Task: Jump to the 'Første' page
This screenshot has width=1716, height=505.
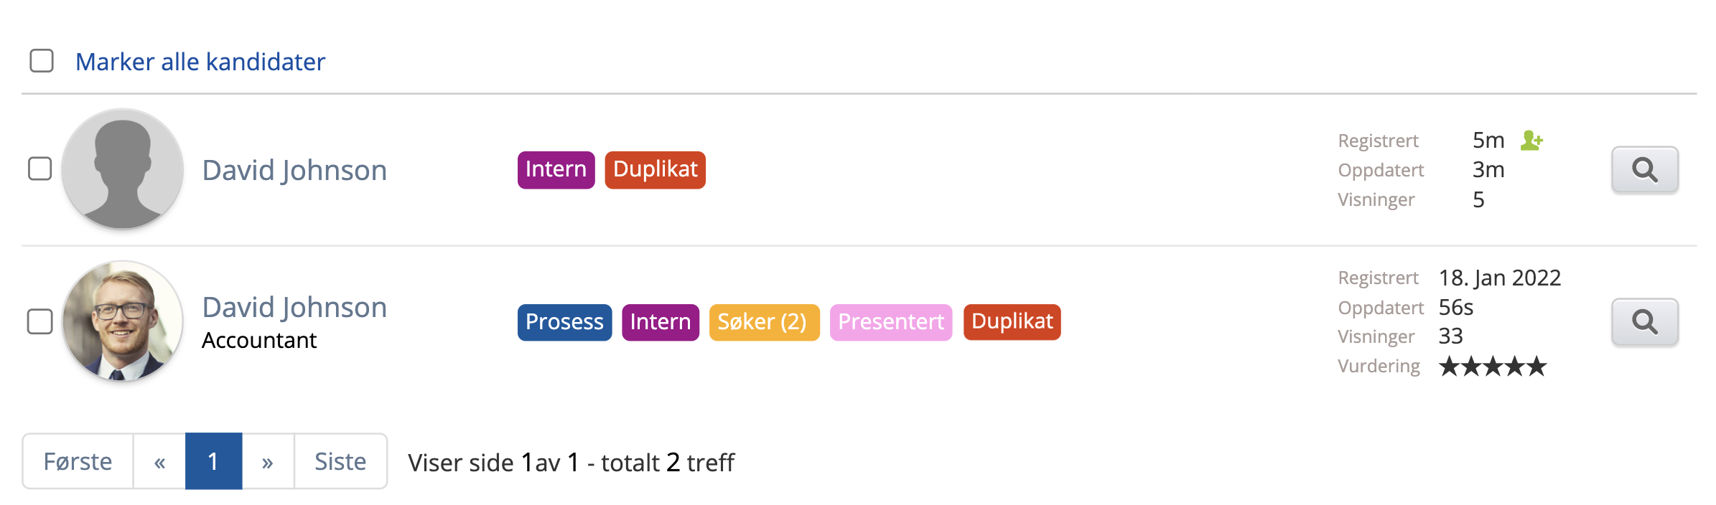Action: pyautogui.click(x=78, y=461)
